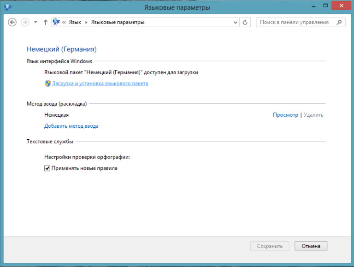This screenshot has height=267, width=354.
Task: Click the forward navigation arrow
Action: pyautogui.click(x=25, y=22)
